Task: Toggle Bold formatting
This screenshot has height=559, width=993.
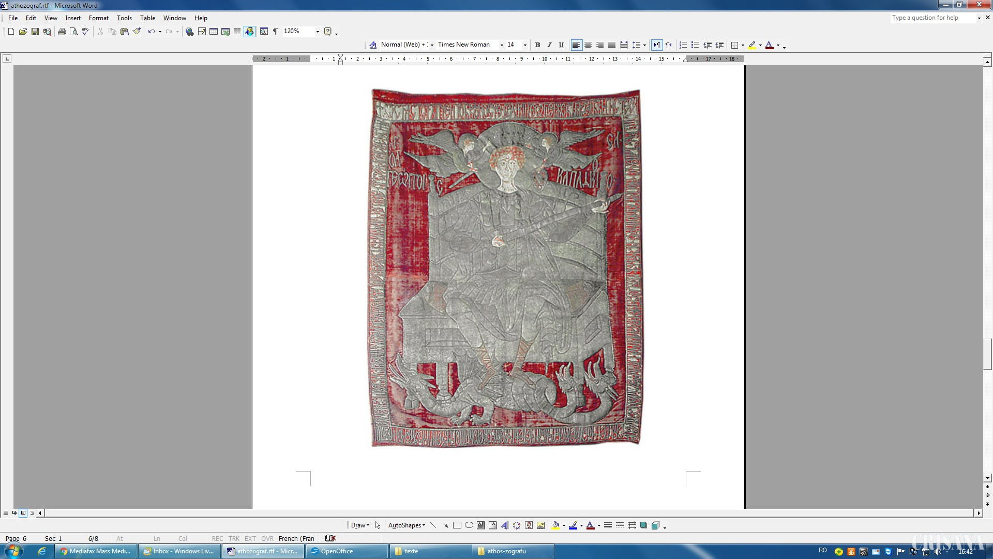Action: pos(537,45)
